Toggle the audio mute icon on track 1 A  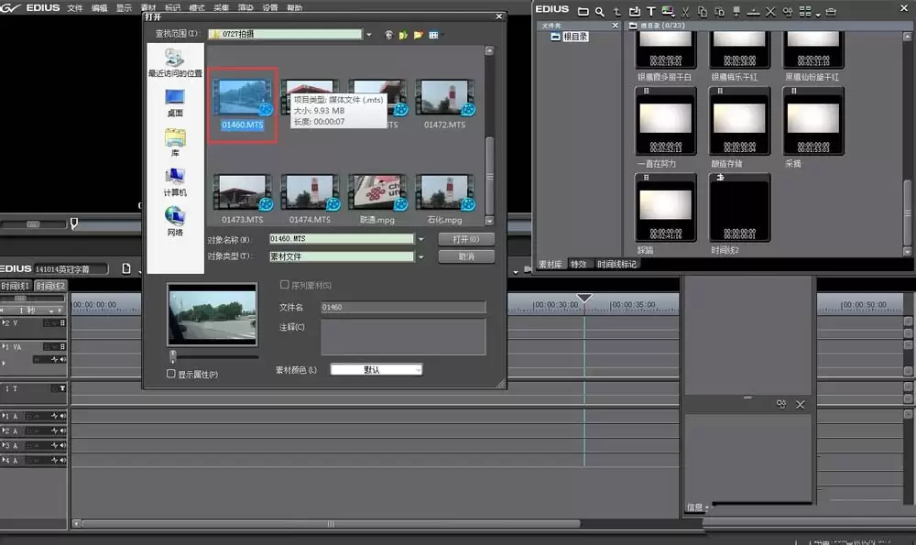[x=62, y=416]
